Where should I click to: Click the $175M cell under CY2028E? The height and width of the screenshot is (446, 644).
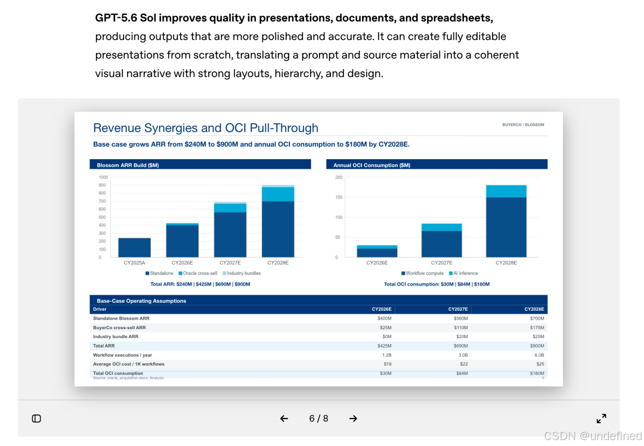537,328
